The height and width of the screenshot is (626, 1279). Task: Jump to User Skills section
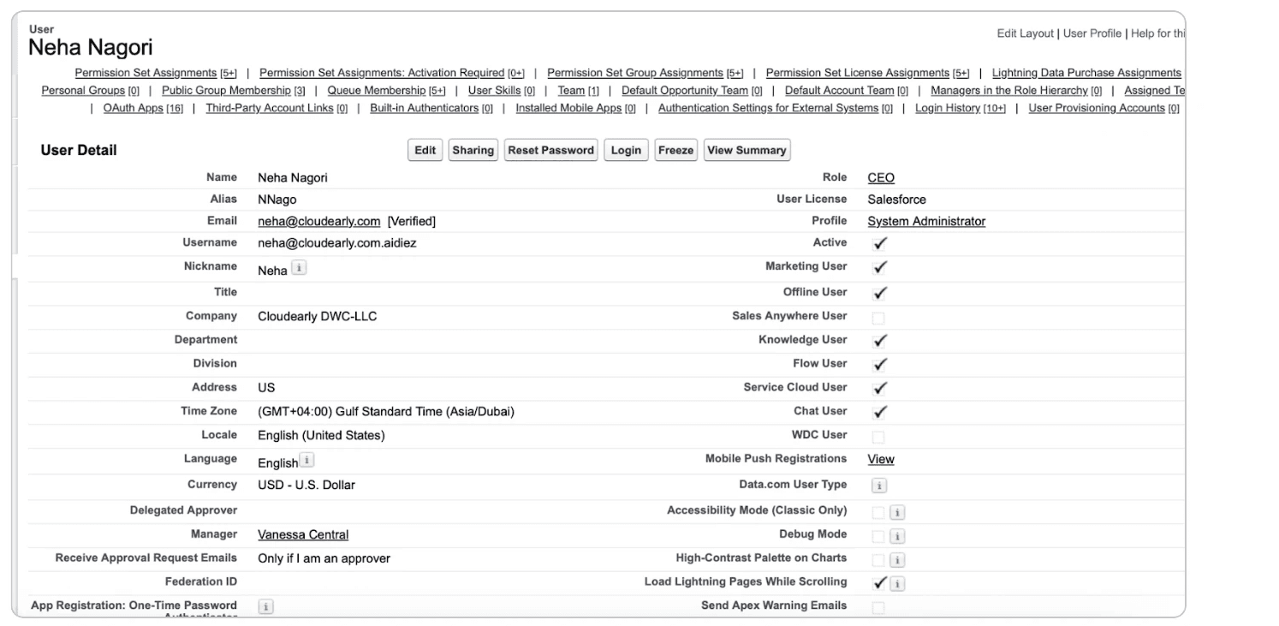point(502,90)
